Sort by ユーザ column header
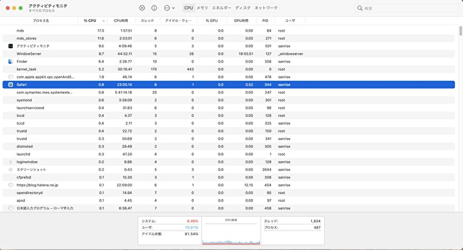 tap(289, 21)
